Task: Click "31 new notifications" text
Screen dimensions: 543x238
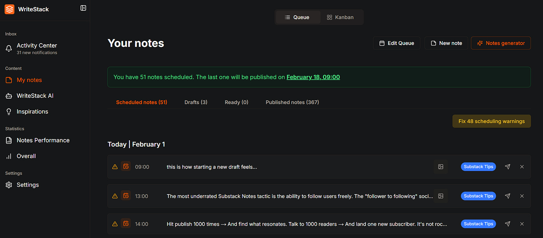Action: click(37, 53)
